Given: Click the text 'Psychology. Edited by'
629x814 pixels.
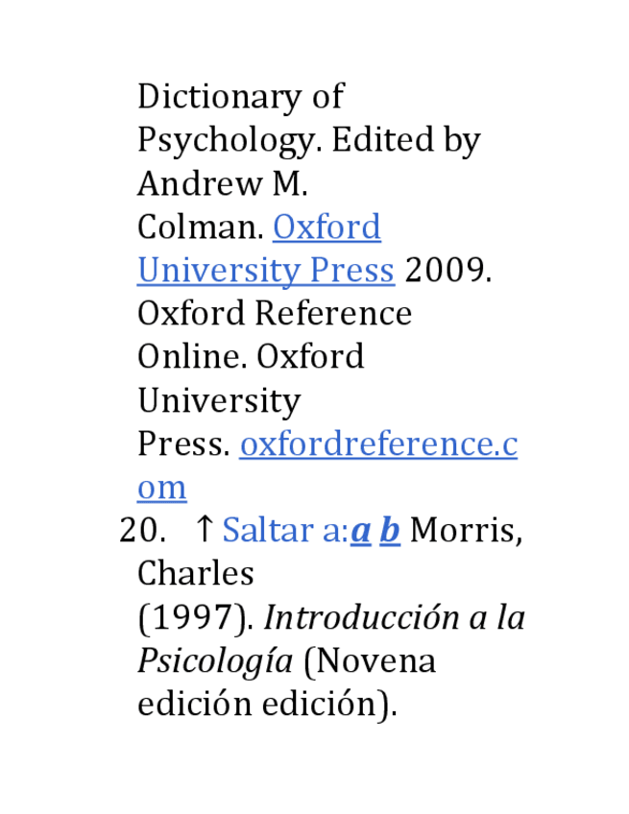Looking at the screenshot, I should point(307,140).
